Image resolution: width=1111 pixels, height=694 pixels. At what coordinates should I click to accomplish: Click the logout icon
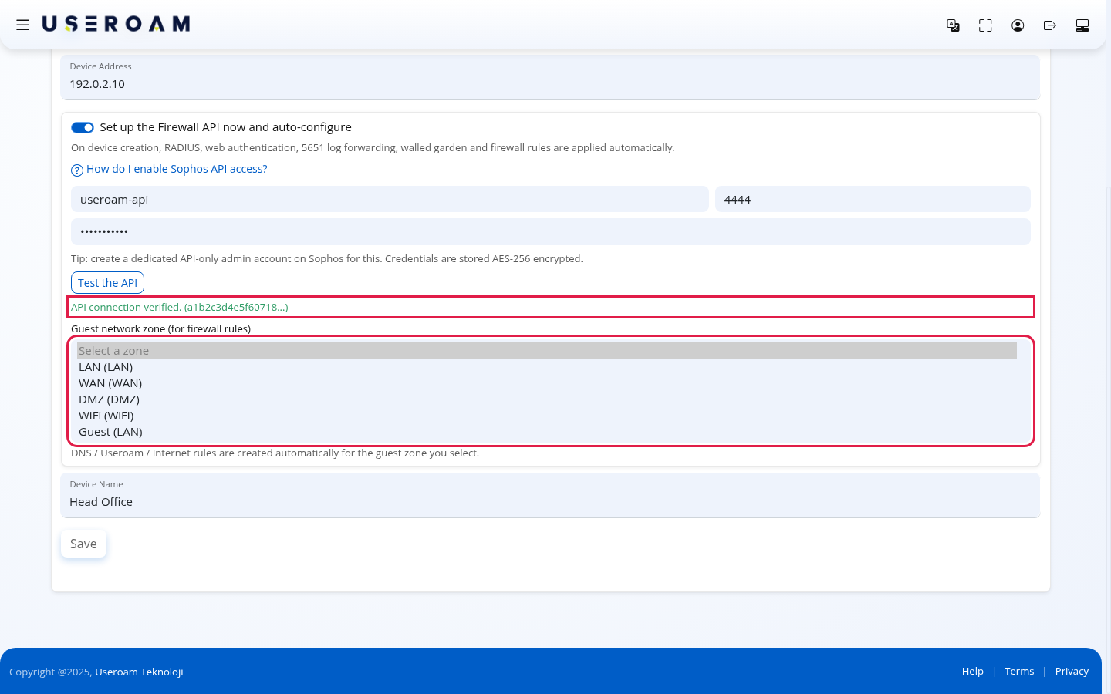point(1050,25)
